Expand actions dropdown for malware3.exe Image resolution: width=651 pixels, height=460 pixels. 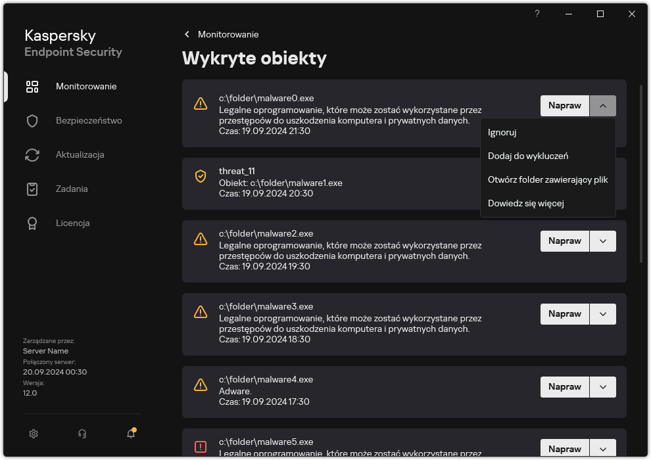point(603,313)
